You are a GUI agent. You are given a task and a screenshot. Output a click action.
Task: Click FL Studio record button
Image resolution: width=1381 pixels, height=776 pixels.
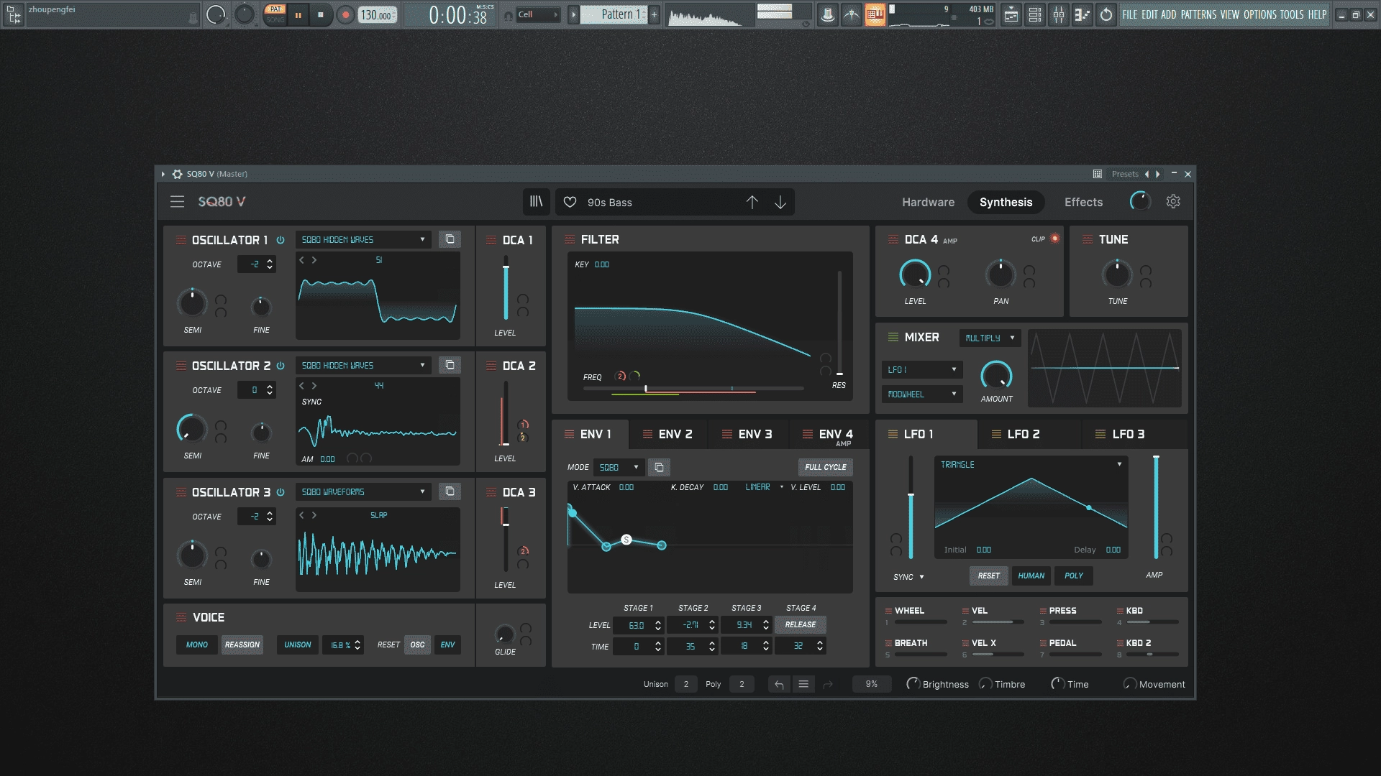(x=345, y=15)
